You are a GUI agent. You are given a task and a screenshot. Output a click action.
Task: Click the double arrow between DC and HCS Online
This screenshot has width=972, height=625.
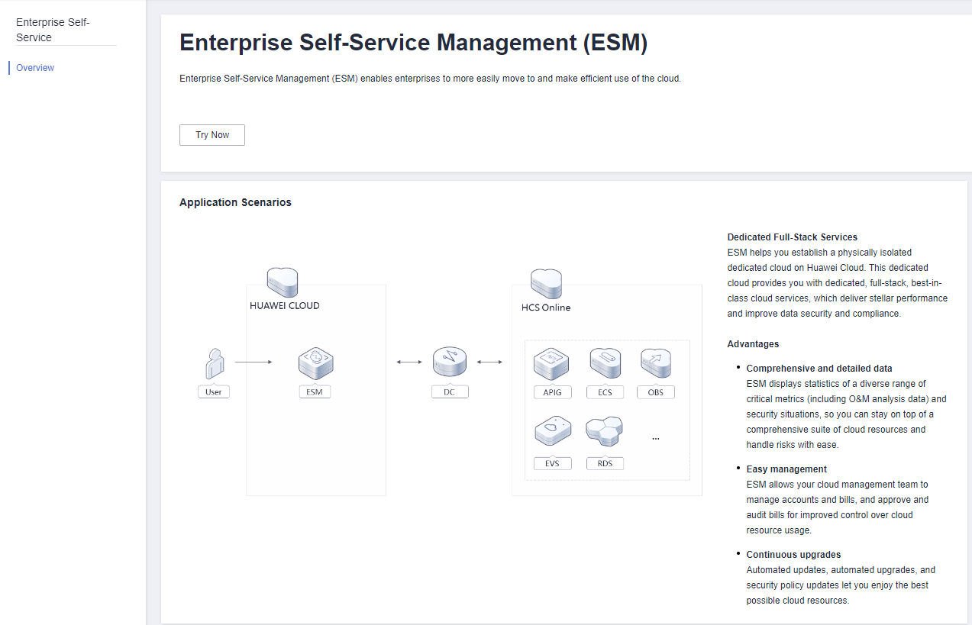(490, 362)
